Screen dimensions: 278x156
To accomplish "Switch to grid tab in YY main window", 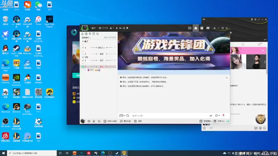I will pyautogui.click(x=259, y=44).
